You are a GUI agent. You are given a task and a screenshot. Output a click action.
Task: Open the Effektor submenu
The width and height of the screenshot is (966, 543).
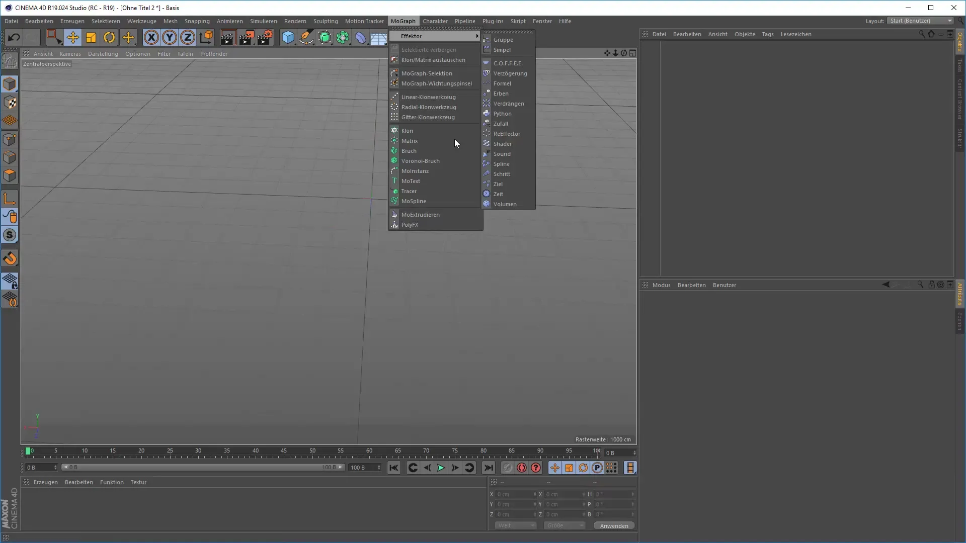coord(435,36)
